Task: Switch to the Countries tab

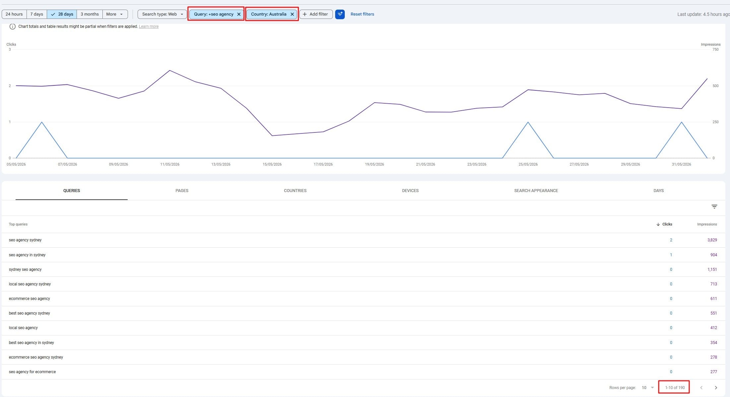Action: [x=295, y=191]
